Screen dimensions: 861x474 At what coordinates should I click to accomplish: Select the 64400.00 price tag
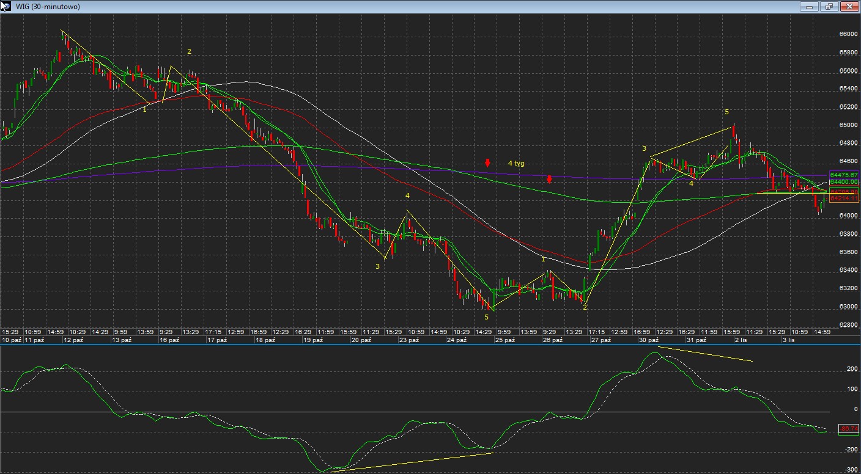point(844,181)
